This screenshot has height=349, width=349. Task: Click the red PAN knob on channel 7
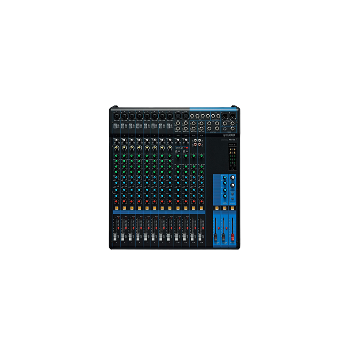coord(162,201)
